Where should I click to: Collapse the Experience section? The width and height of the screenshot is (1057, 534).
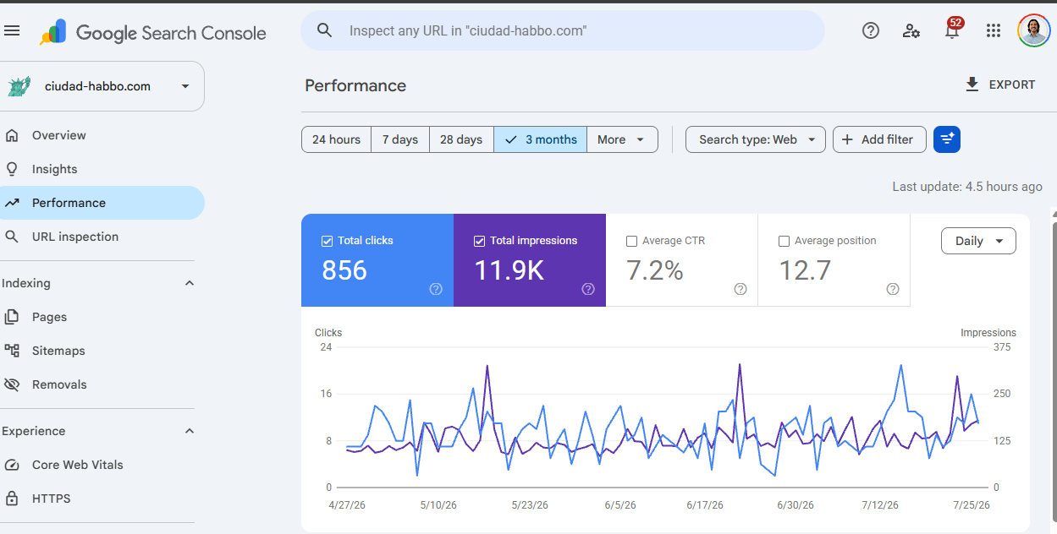point(190,431)
